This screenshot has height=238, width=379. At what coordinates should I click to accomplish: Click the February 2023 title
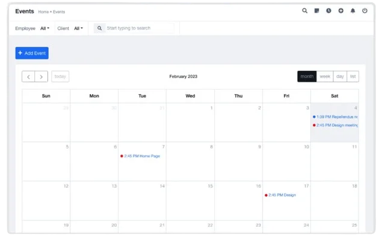click(183, 76)
